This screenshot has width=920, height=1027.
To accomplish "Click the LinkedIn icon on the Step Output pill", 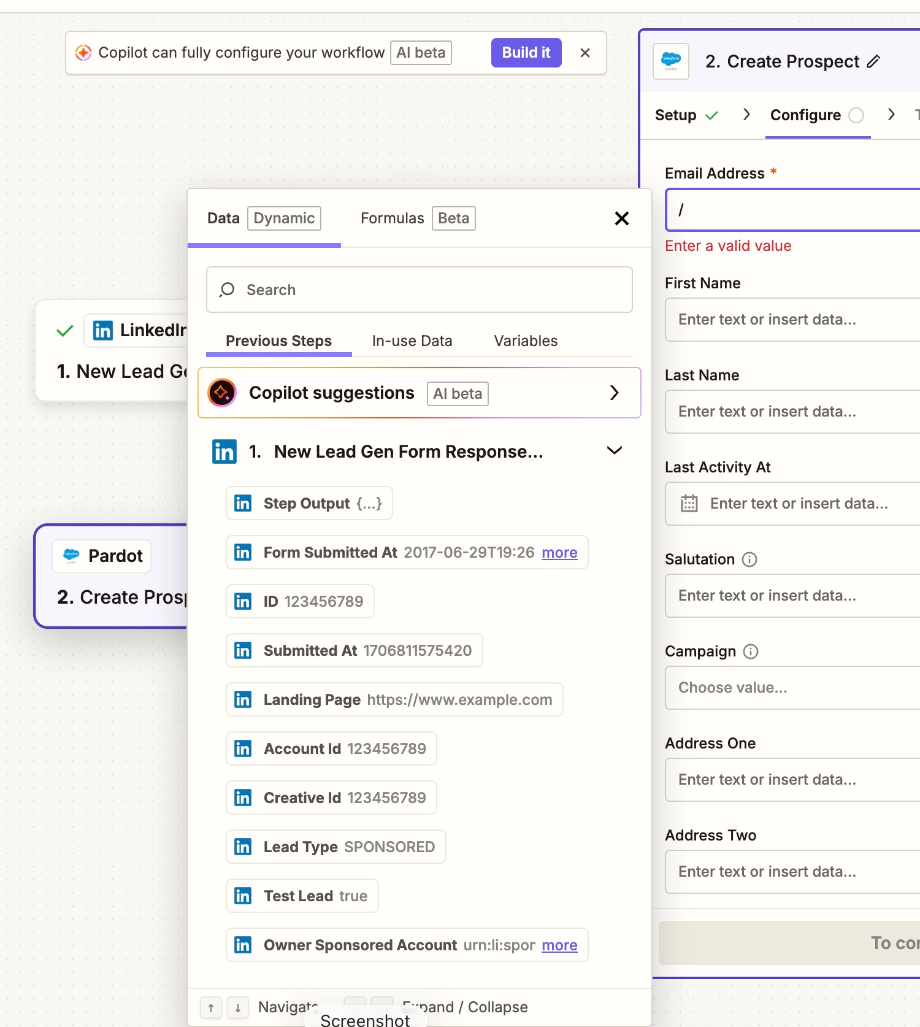I will pyautogui.click(x=243, y=503).
